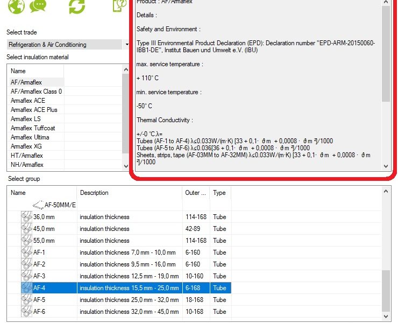Click group table scrollbar down arrow
Image resolution: width=398 pixels, height=323 pixels.
coord(386,317)
